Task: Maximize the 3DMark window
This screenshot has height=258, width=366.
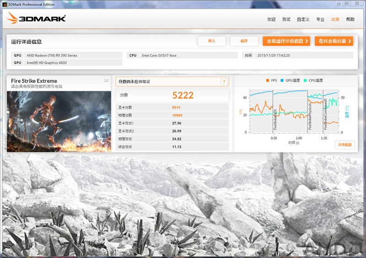Action: coord(347,4)
